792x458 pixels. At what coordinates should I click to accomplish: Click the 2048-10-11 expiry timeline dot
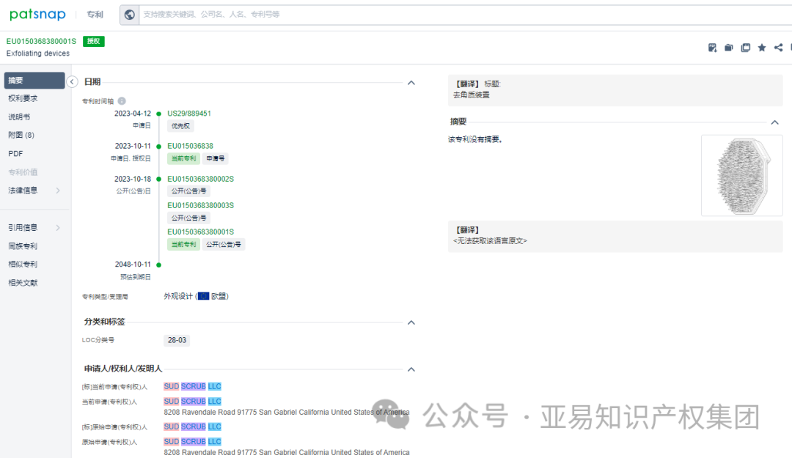pos(158,265)
